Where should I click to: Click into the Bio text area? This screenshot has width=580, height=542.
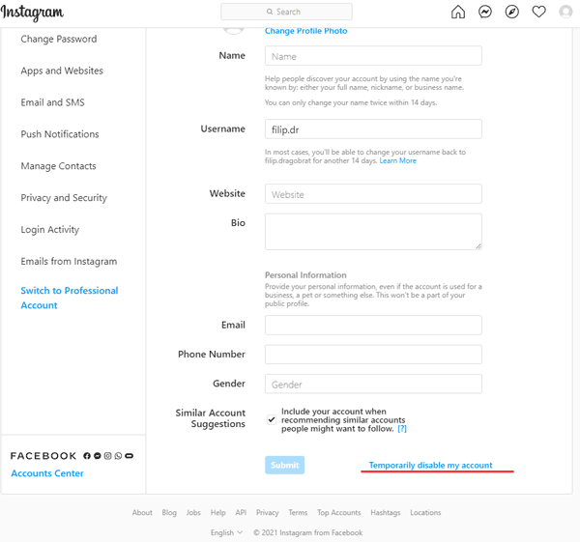(373, 232)
